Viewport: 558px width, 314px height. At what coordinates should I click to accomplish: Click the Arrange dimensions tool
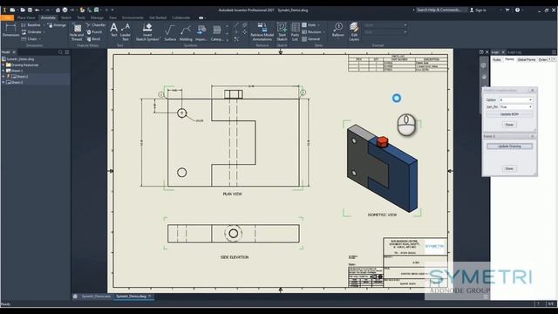57,25
